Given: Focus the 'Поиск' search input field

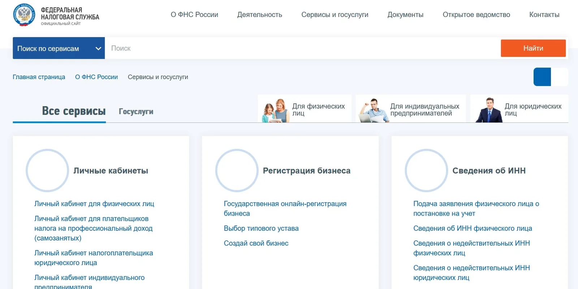Looking at the screenshot, I should [303, 48].
